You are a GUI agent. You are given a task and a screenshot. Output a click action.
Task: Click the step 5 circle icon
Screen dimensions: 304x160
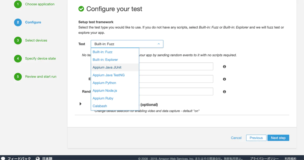tap(18, 77)
